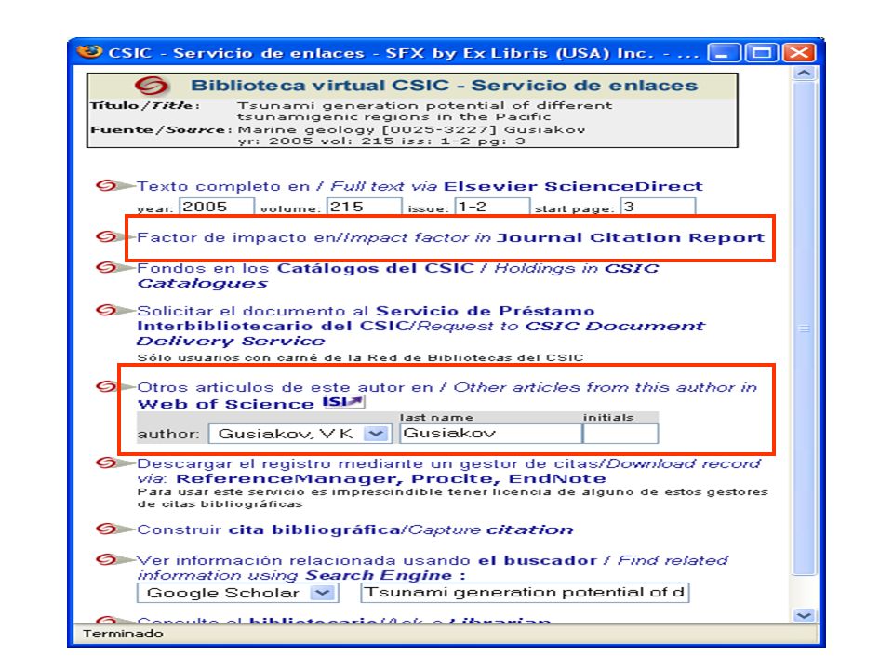The width and height of the screenshot is (893, 670).
Task: Click source text 'Marine geology [0025-3227] Gusiakov'
Action: pos(411,130)
